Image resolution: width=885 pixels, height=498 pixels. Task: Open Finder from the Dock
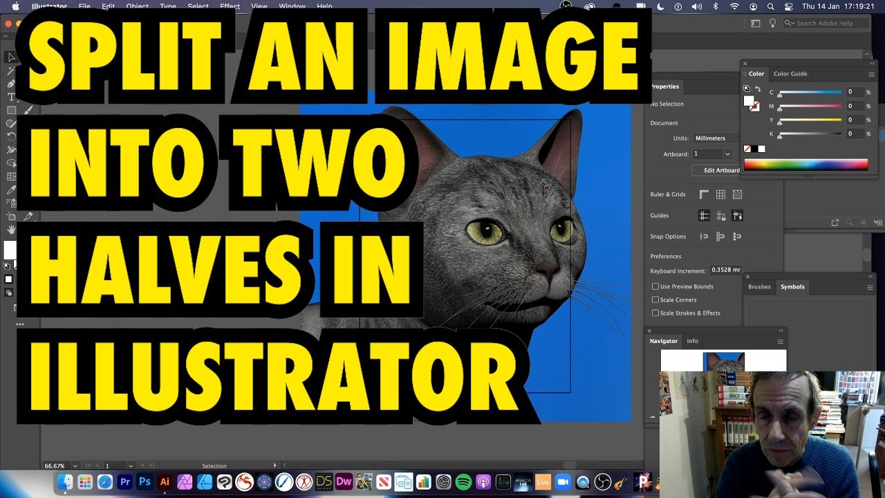tap(66, 481)
